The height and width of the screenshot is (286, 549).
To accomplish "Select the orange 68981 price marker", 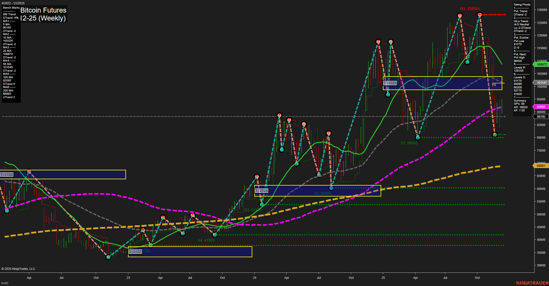I will pos(541,165).
